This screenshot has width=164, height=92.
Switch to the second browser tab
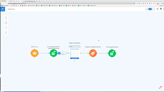[30, 1]
